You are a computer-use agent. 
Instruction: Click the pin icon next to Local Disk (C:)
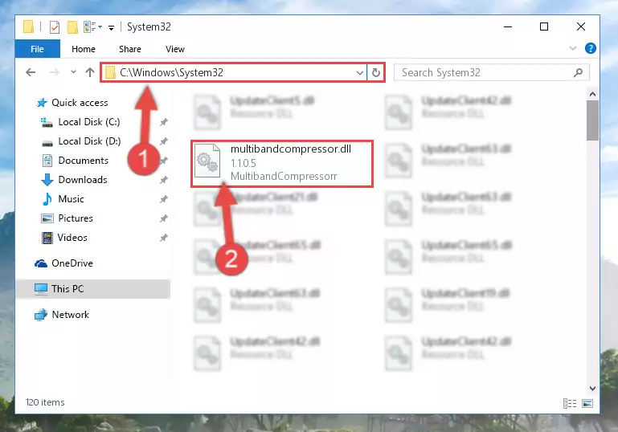coord(164,122)
